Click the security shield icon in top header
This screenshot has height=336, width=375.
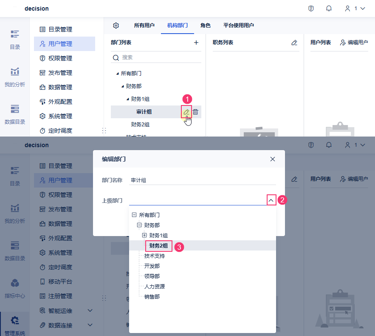coord(311,9)
